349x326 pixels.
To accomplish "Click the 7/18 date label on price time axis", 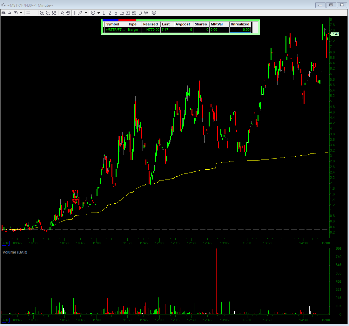I will pyautogui.click(x=6, y=243).
